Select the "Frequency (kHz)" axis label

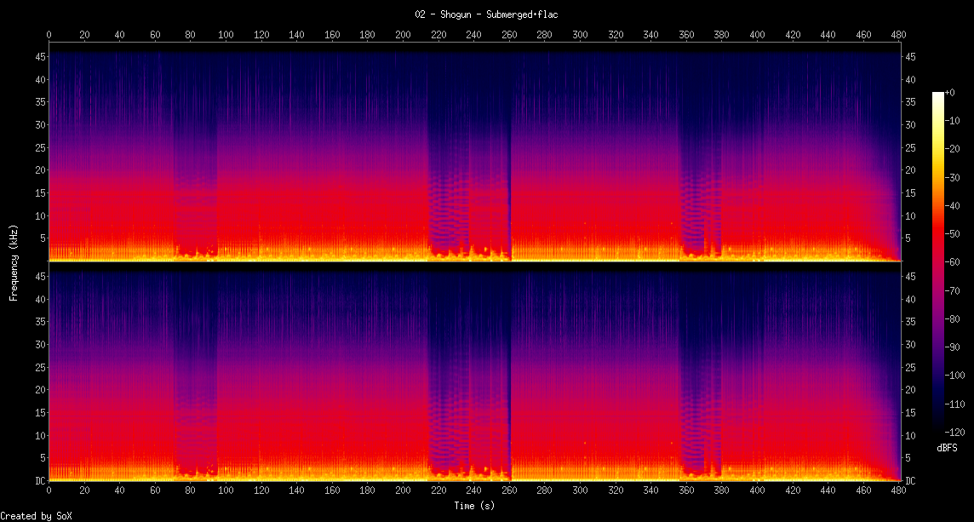pyautogui.click(x=14, y=267)
